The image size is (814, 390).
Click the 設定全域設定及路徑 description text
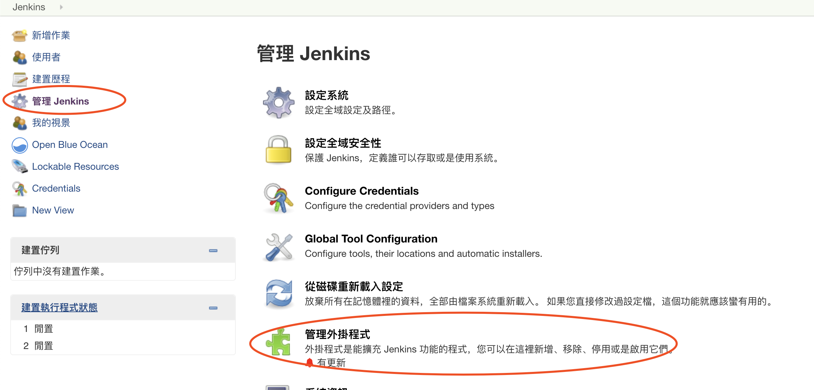[351, 110]
